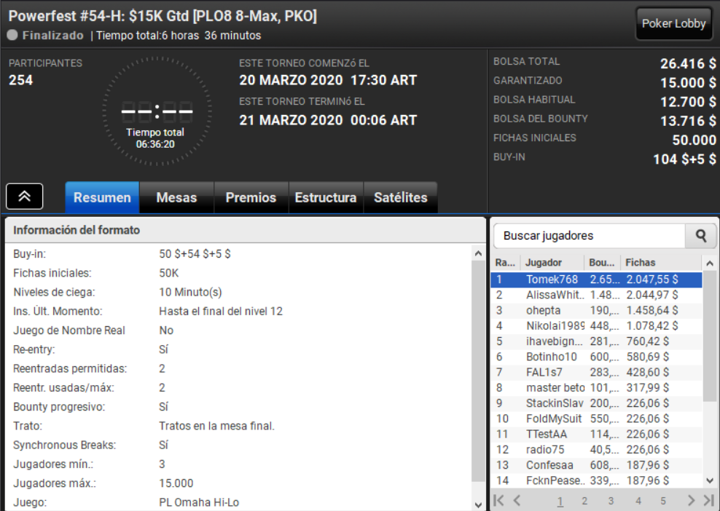
Task: Go to the first page of players
Action: [498, 501]
